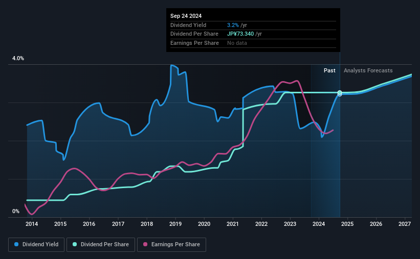Click the 2024 x-axis year label

click(319, 224)
